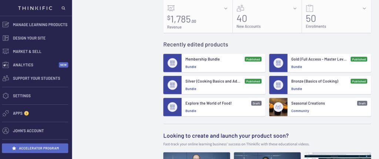Click the $1,785.00 revenue value
Screen dimensions: 379x159
click(x=181, y=19)
